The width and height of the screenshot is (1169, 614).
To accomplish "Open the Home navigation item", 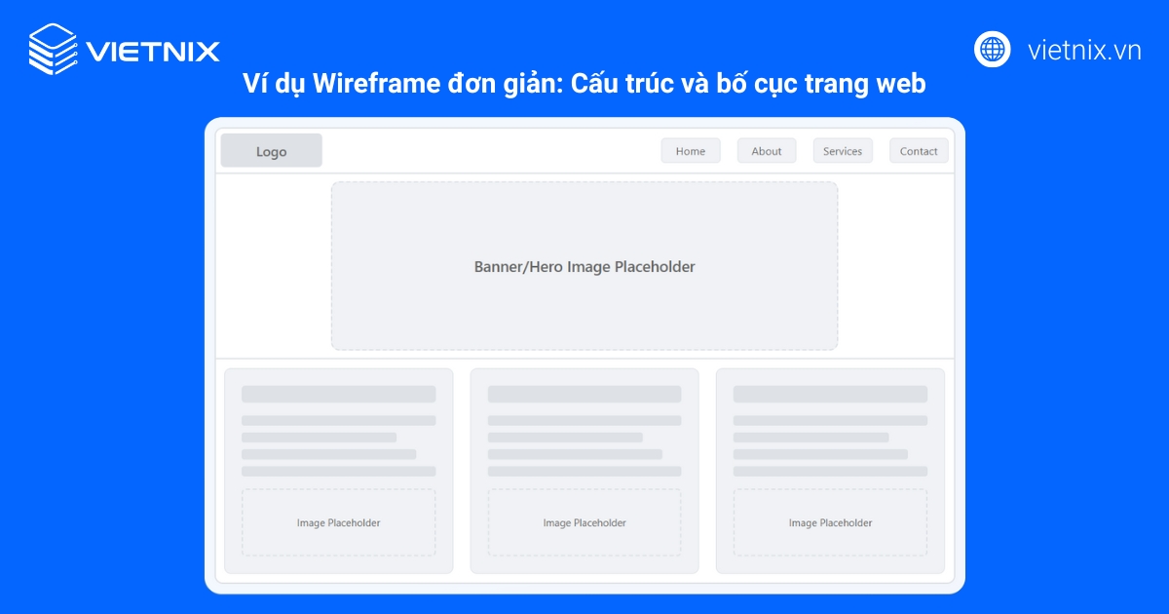I will (x=691, y=150).
